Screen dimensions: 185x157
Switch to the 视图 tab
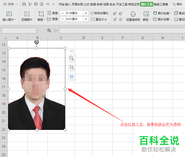[x=106, y=4]
